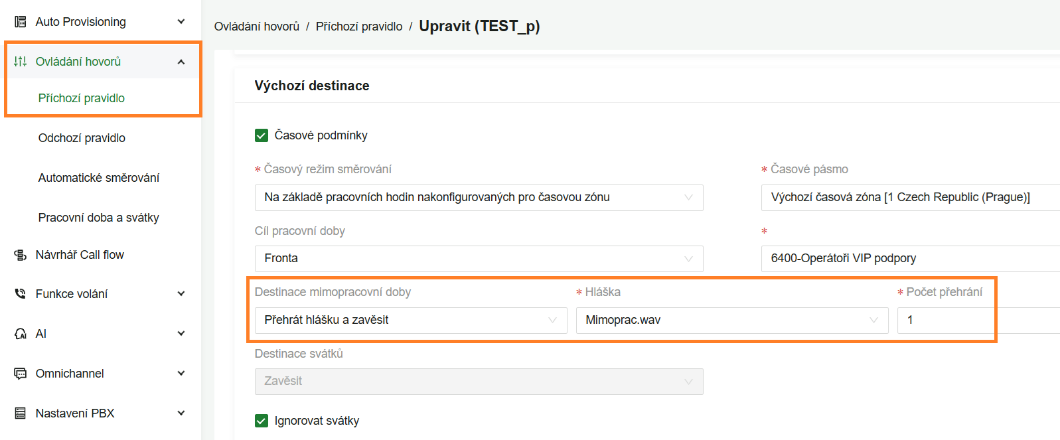1060x440 pixels.
Task: Open Automatické směrování menu item
Action: 99,178
